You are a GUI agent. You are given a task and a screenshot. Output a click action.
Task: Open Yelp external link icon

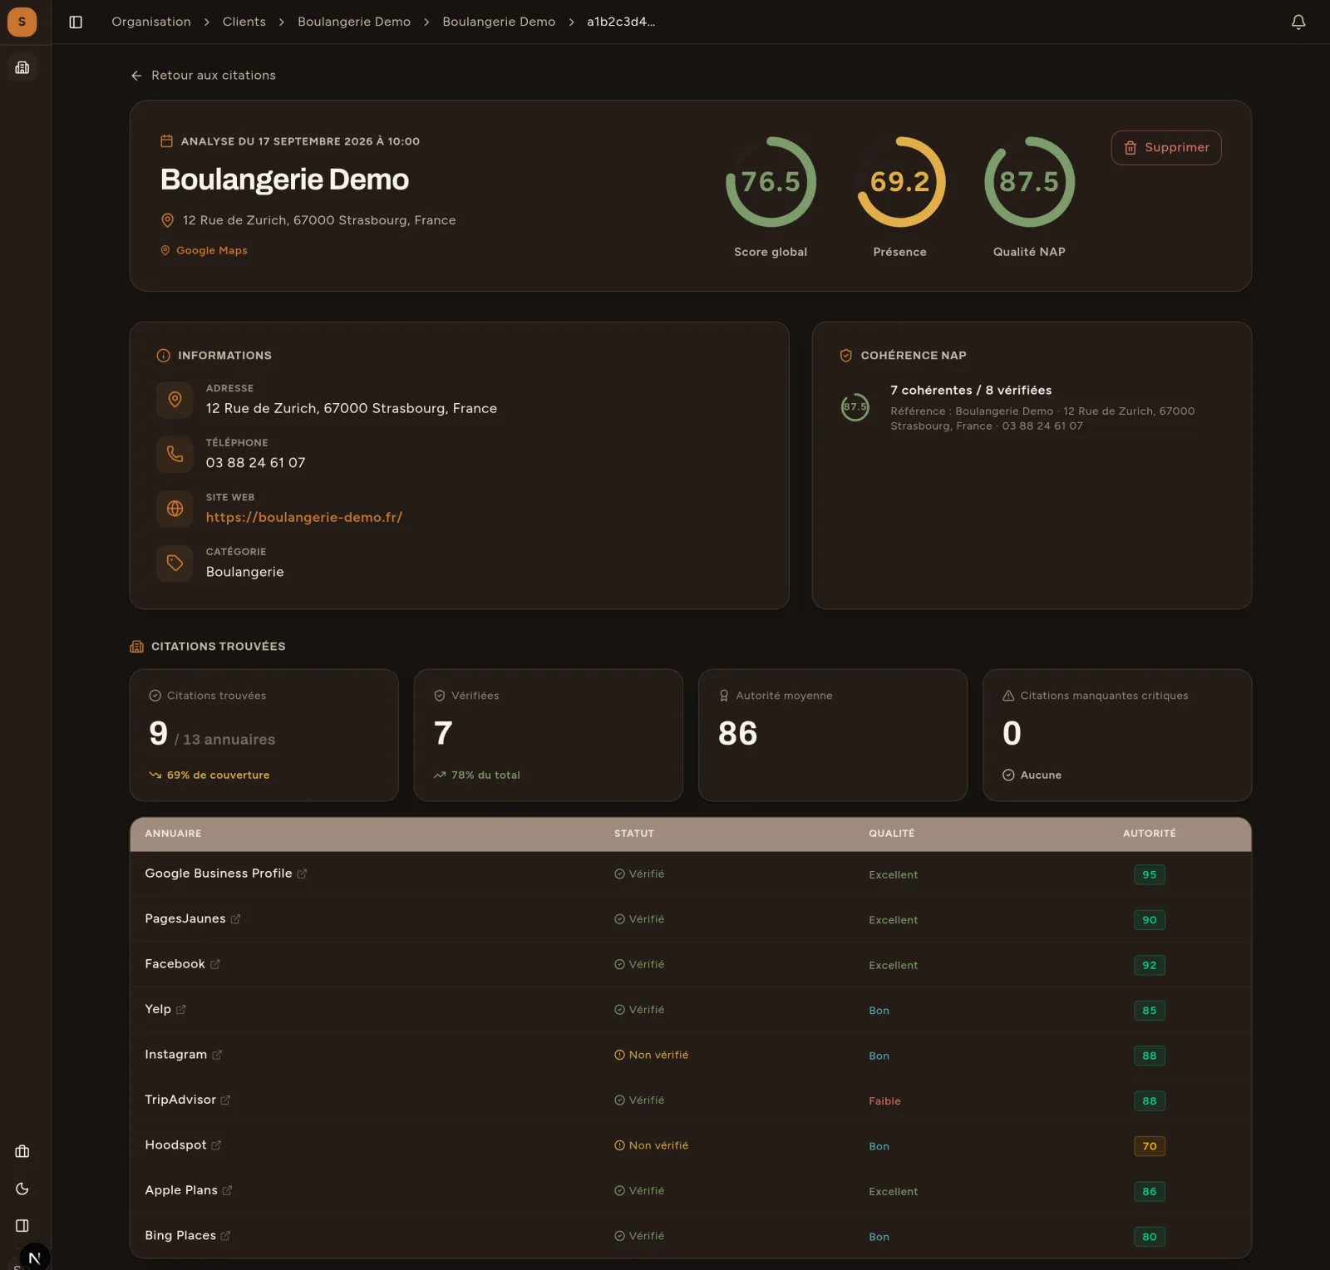[181, 1010]
